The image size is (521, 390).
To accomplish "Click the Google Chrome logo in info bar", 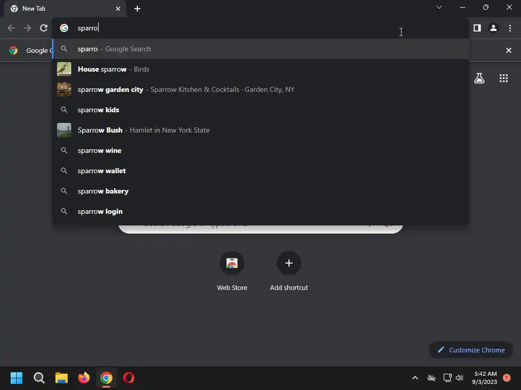I will 13,50.
